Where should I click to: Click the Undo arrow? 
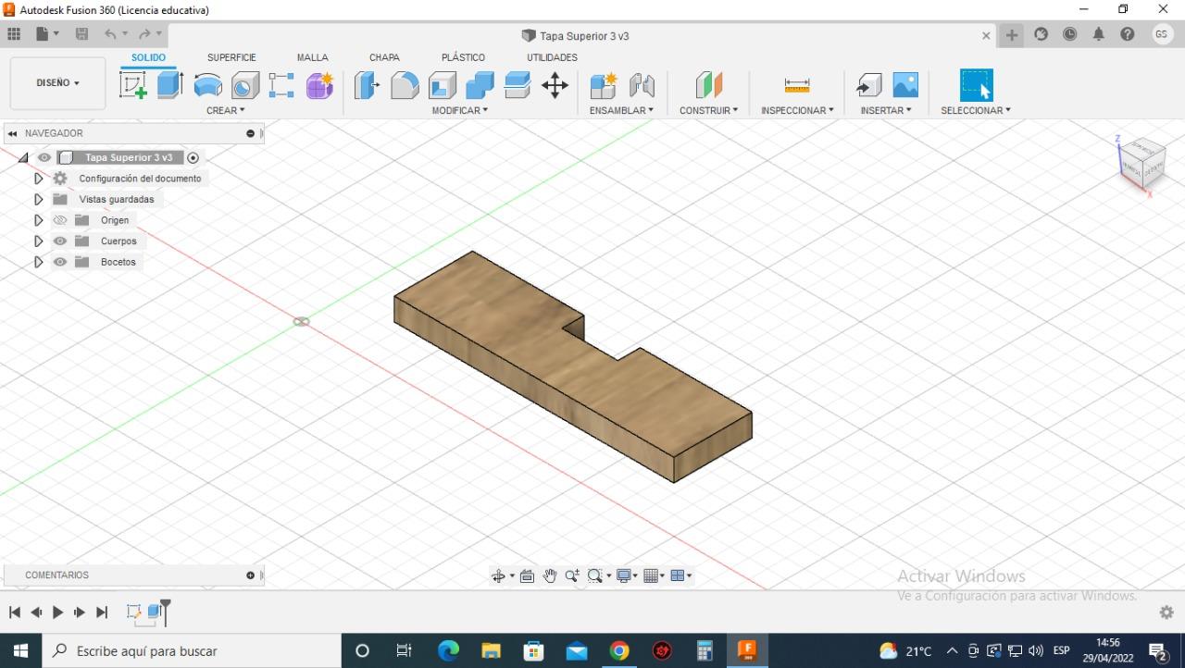110,34
